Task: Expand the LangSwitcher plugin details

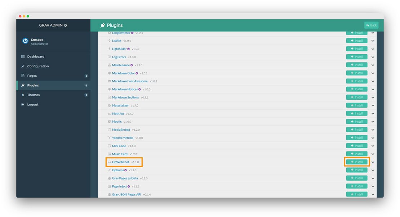Action: pos(373,32)
